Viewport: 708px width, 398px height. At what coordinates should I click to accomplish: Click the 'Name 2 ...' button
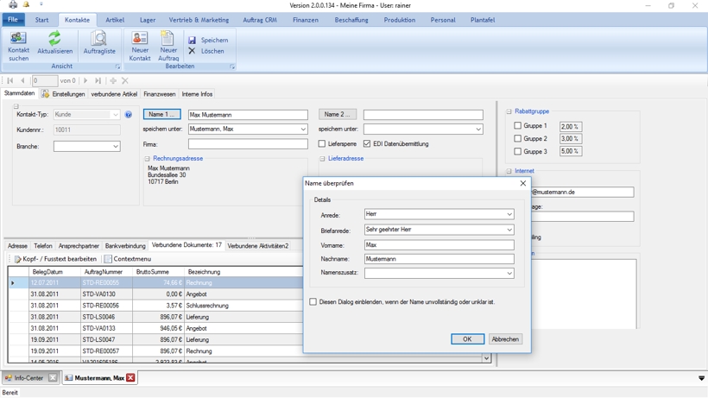coord(338,114)
